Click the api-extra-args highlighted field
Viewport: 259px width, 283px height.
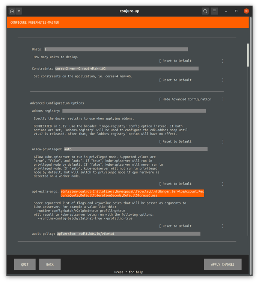(132, 193)
